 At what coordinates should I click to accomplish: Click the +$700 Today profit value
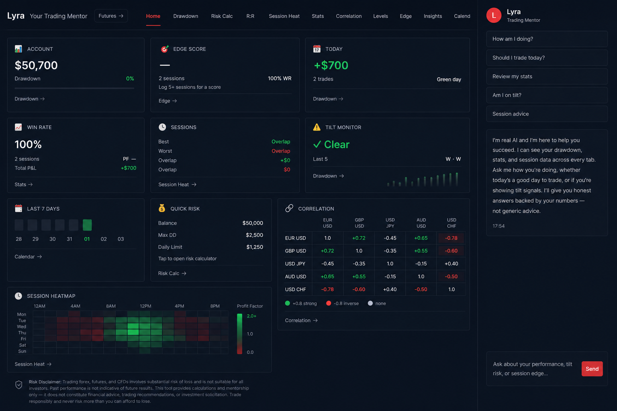click(331, 65)
